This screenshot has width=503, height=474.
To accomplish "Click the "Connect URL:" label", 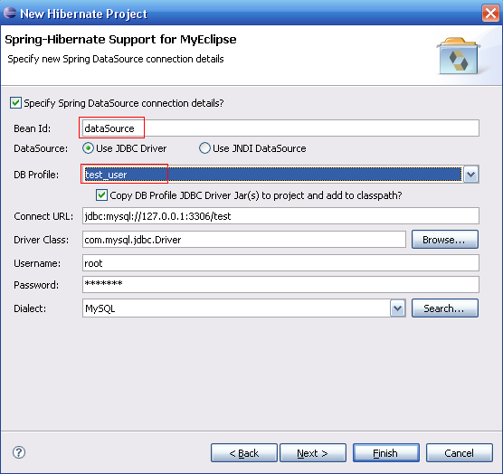I will pos(43,216).
